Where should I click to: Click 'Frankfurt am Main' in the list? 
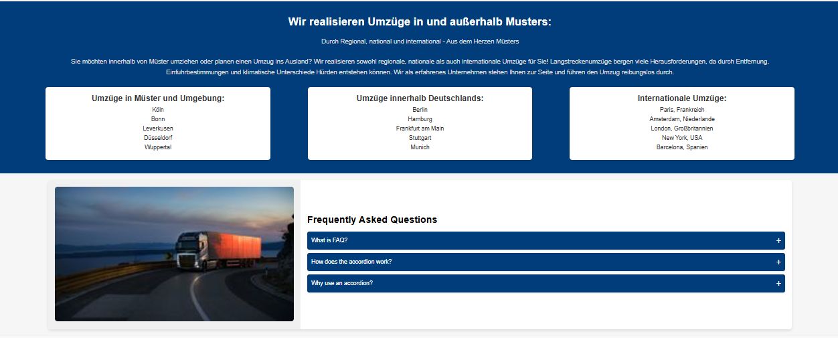420,129
